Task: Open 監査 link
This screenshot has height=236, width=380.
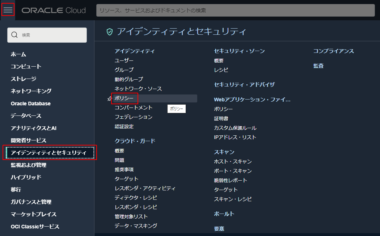Action: 318,66
